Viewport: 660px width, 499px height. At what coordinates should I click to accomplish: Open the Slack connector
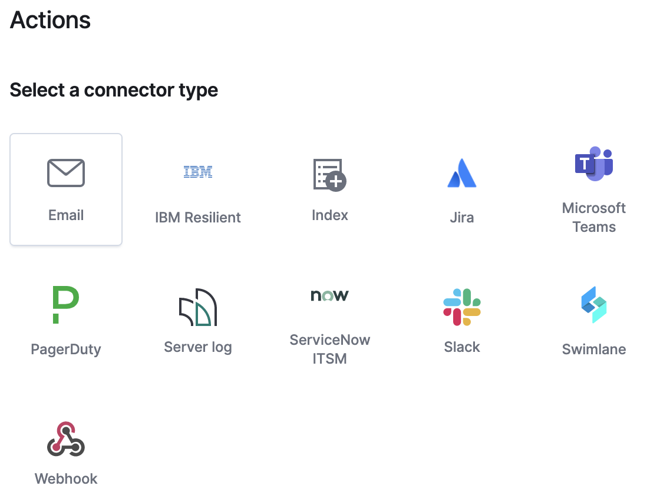[462, 321]
